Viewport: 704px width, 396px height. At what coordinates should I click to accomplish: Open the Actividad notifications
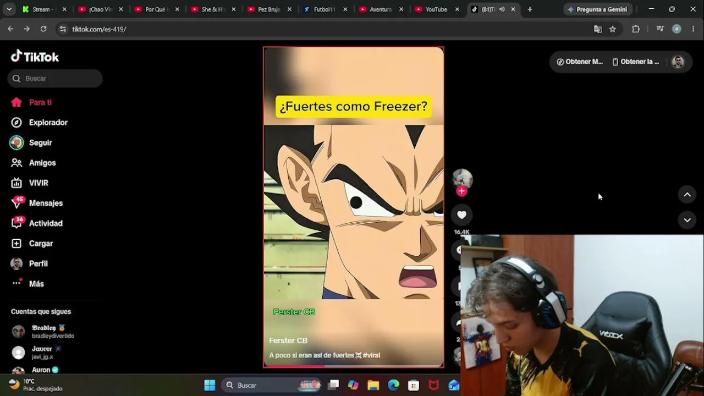point(37,223)
